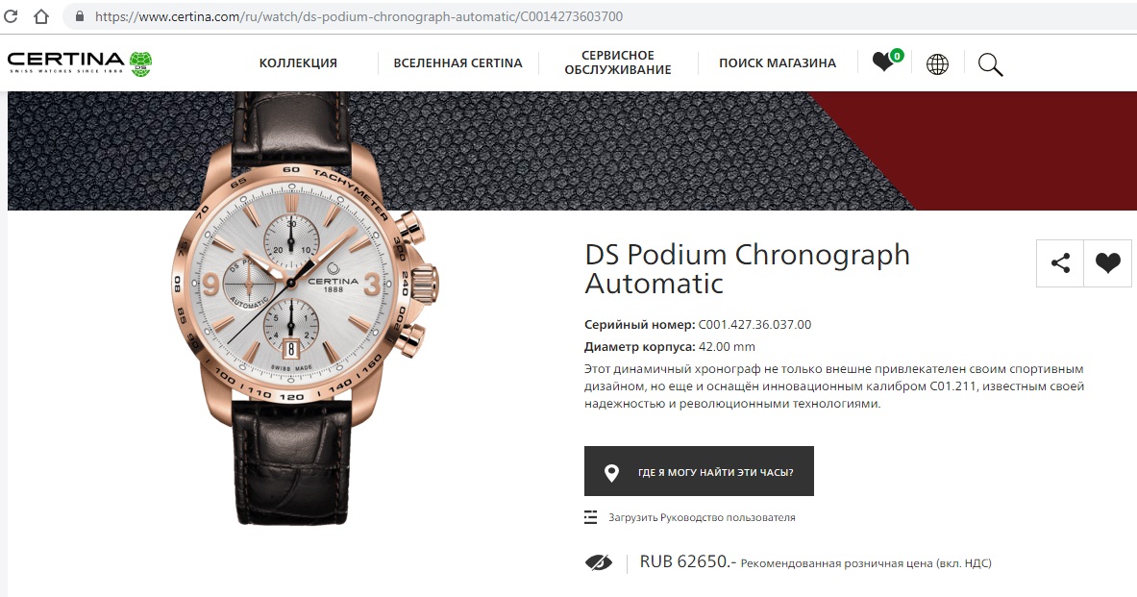Screen dimensions: 1137x597
Task: Toggle price visibility eye icon
Action: click(x=598, y=562)
